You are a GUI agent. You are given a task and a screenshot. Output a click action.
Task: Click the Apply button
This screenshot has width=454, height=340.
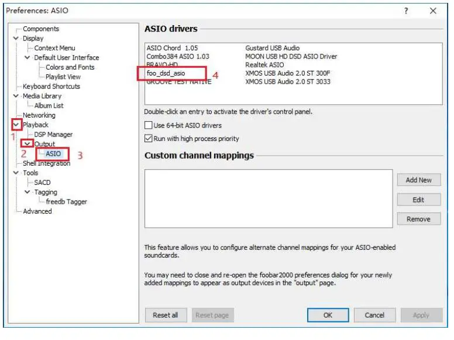(421, 315)
